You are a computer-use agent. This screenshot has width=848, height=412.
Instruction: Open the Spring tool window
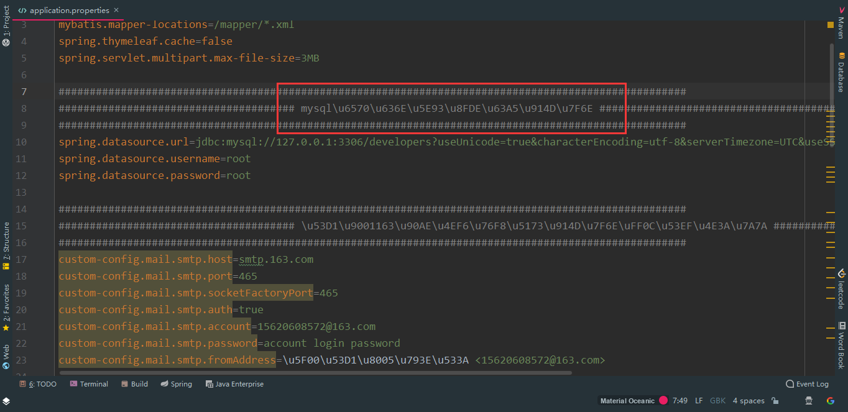point(176,384)
